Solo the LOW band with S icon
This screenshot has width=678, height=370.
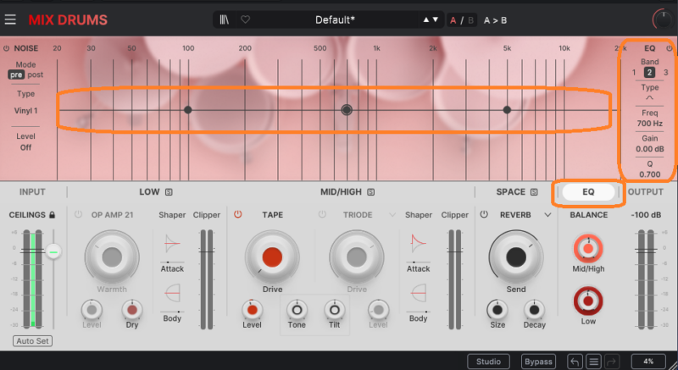pos(169,192)
